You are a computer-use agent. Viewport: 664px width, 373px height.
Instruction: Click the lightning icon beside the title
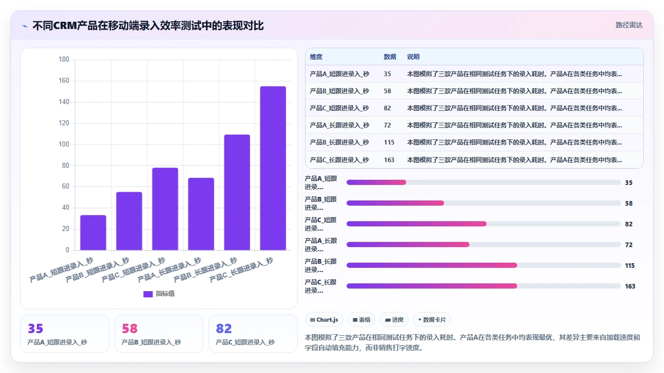coord(25,25)
